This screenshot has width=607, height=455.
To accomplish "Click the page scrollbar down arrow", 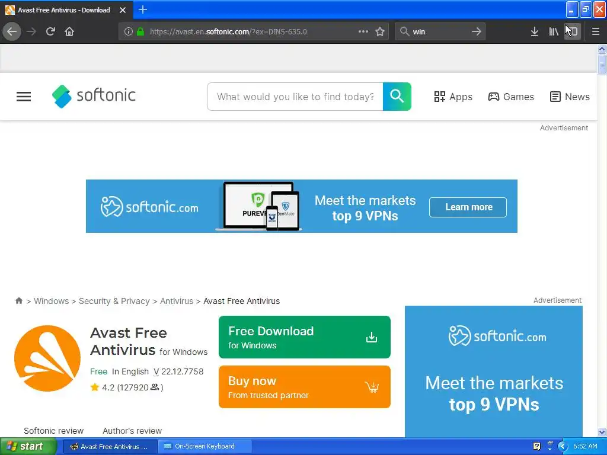I will click(602, 432).
